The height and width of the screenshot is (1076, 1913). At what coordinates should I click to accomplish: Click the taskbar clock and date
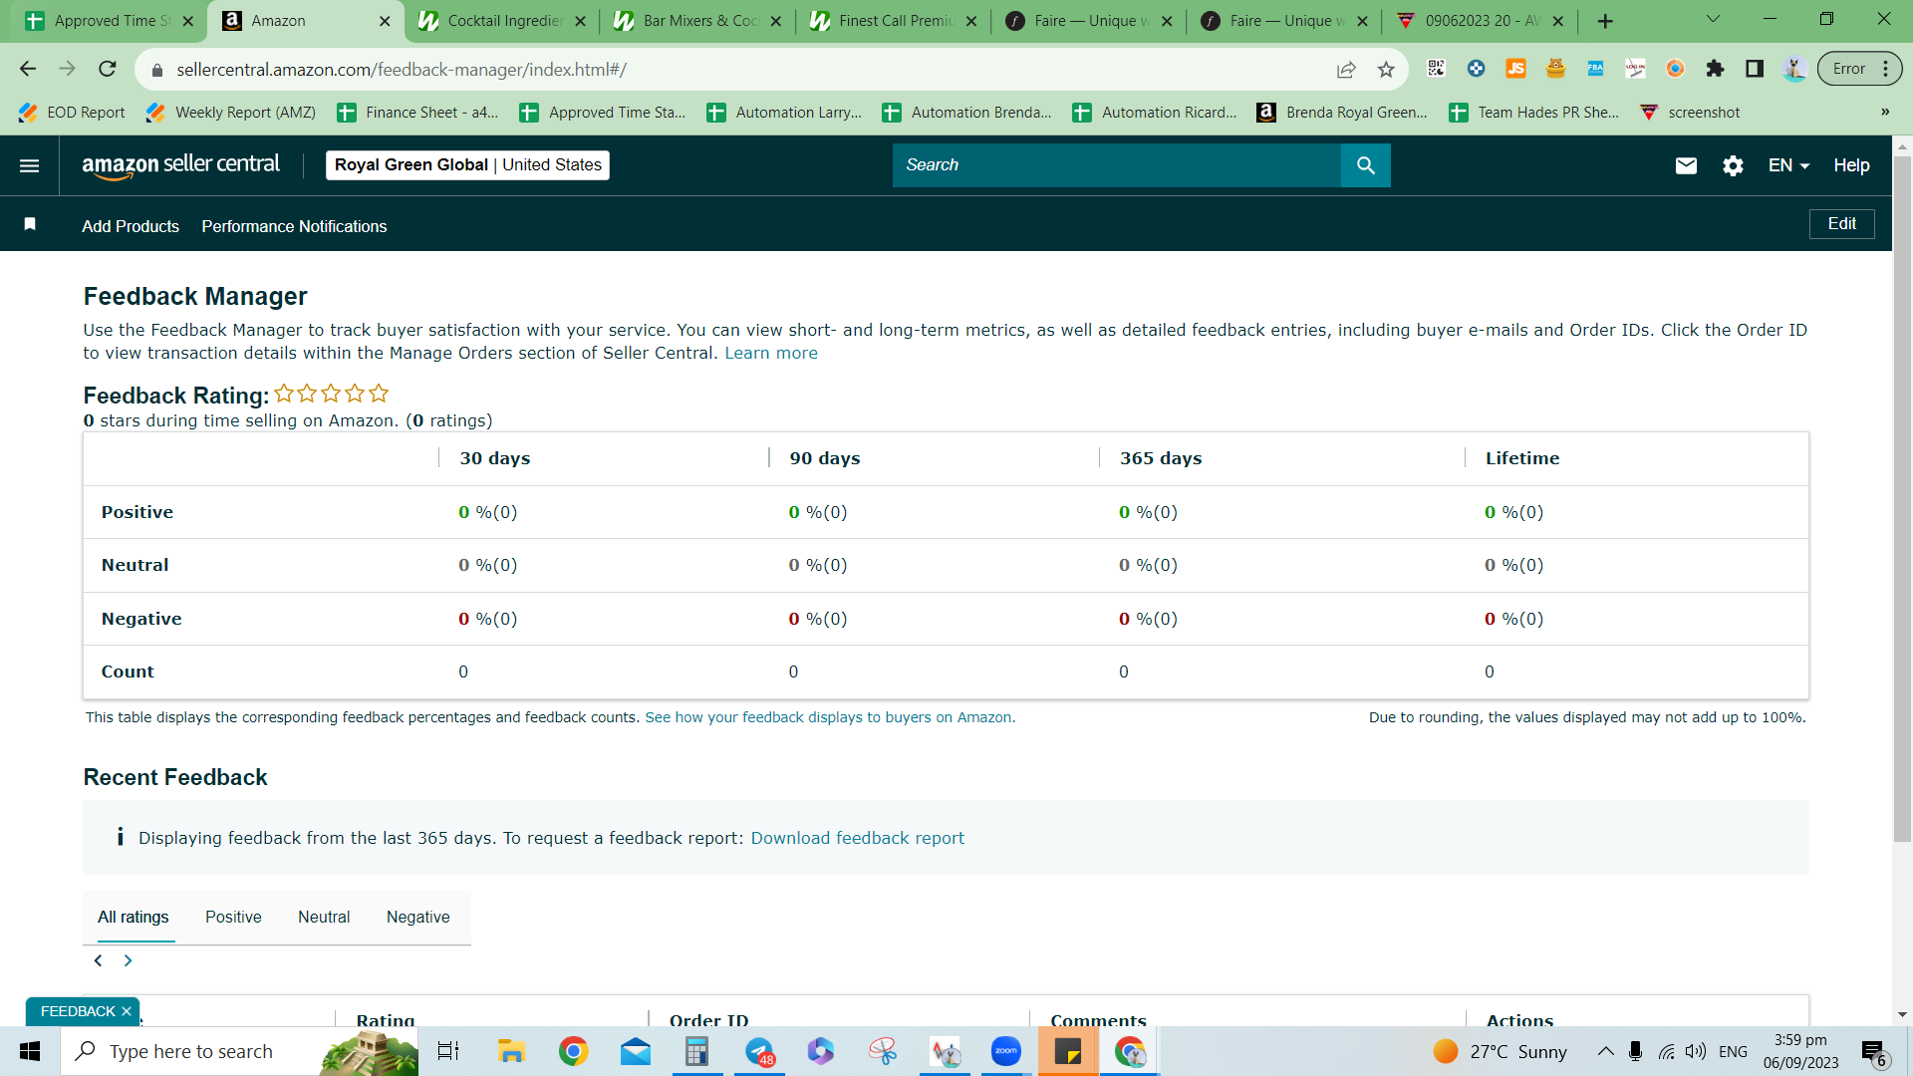tap(1800, 1051)
